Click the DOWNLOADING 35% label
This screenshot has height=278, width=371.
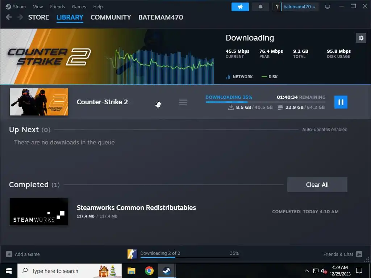pyautogui.click(x=229, y=97)
